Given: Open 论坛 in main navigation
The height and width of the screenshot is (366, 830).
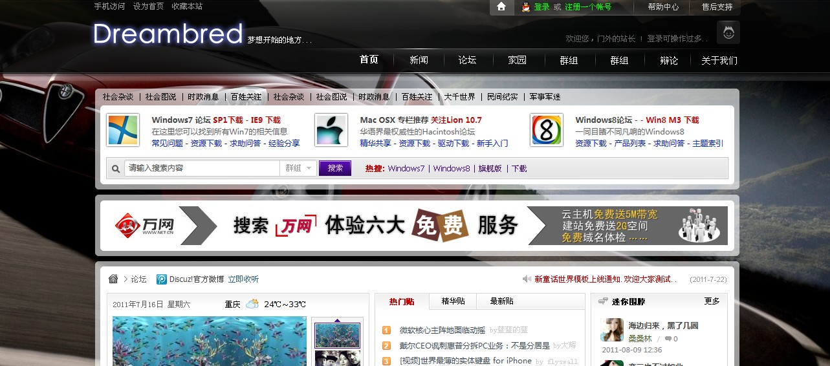Looking at the screenshot, I should coord(467,60).
